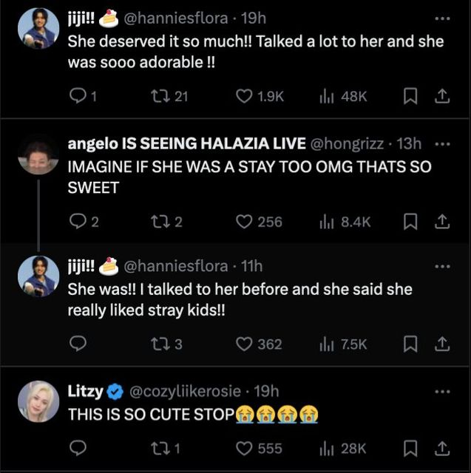
Task: Open more options on first jiji tweet
Action: [x=443, y=19]
